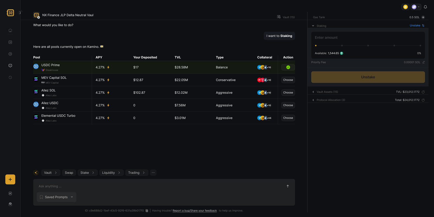The width and height of the screenshot is (434, 217).
Task: Click the 'I want to Staking' message
Action: 279,36
